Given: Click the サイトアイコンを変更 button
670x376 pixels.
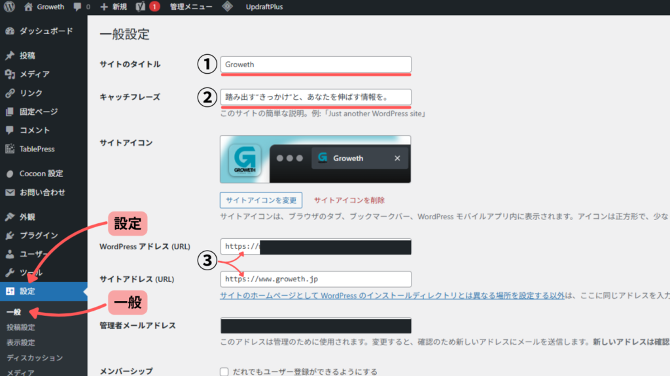Looking at the screenshot, I should (261, 200).
